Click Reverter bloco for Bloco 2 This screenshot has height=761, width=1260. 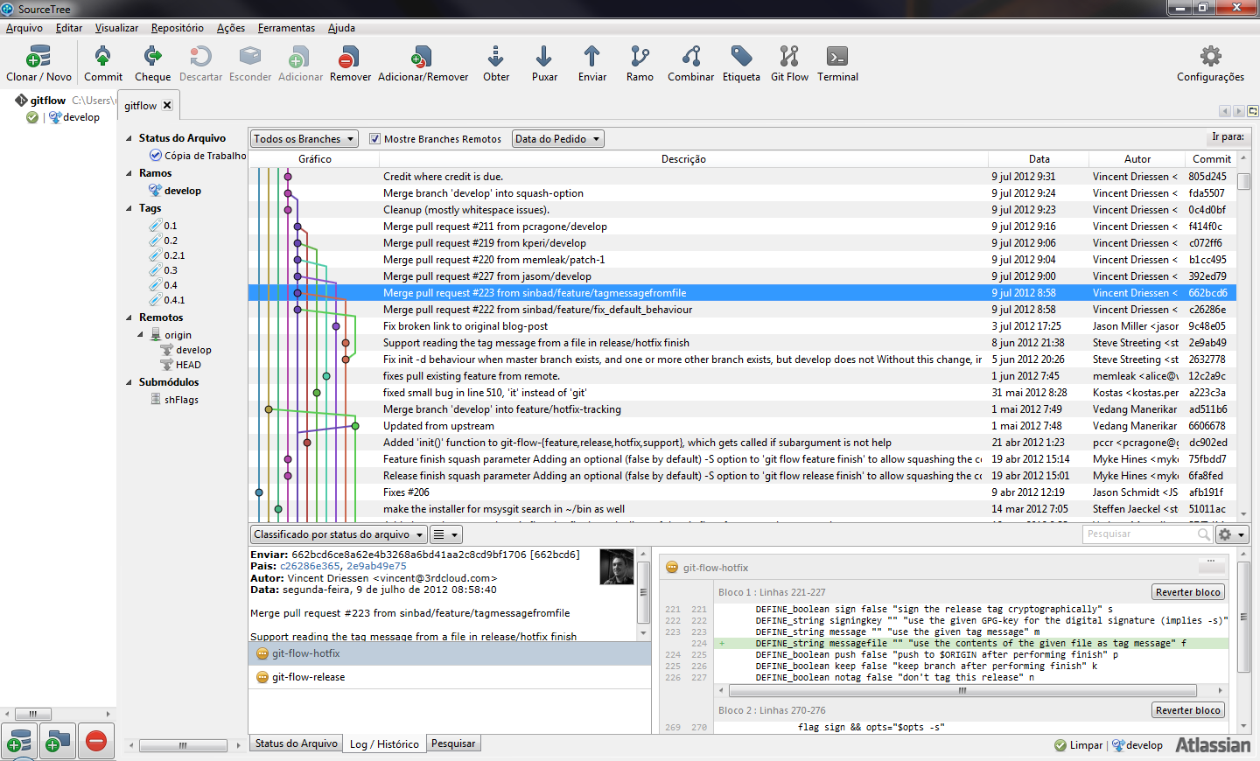1187,710
